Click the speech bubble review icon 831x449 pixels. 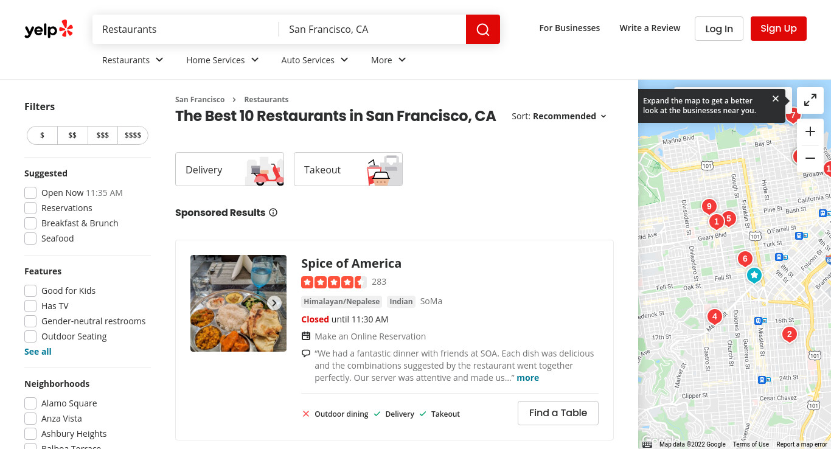pos(306,353)
